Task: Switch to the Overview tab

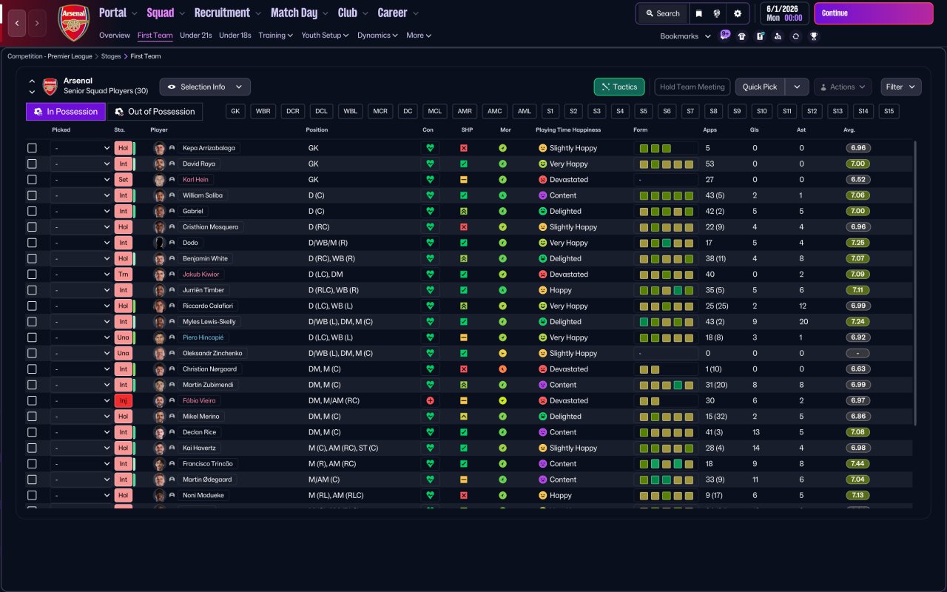Action: point(115,35)
